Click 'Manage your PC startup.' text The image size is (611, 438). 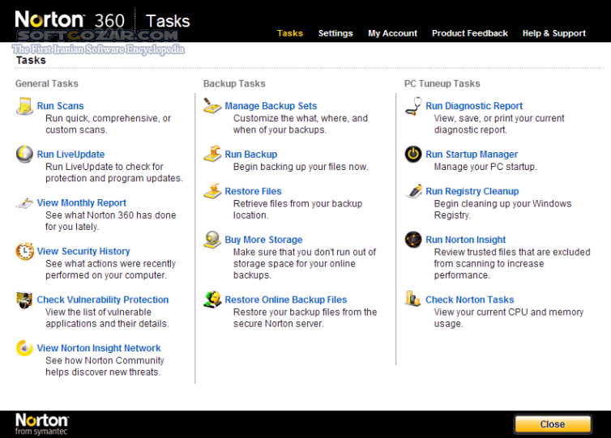[485, 167]
